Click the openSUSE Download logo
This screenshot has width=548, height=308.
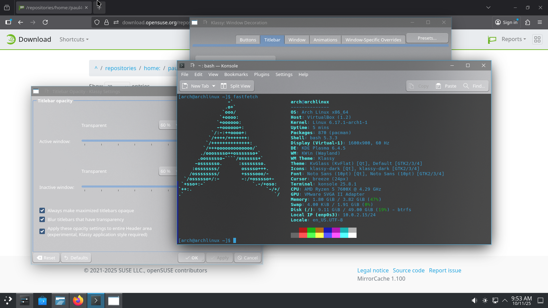29,39
